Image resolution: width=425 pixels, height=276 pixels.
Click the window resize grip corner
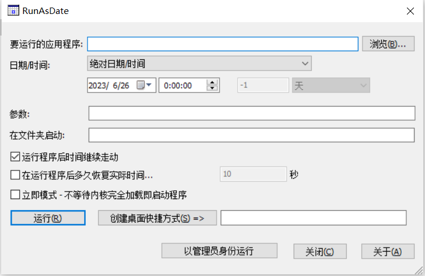[x=419, y=271]
